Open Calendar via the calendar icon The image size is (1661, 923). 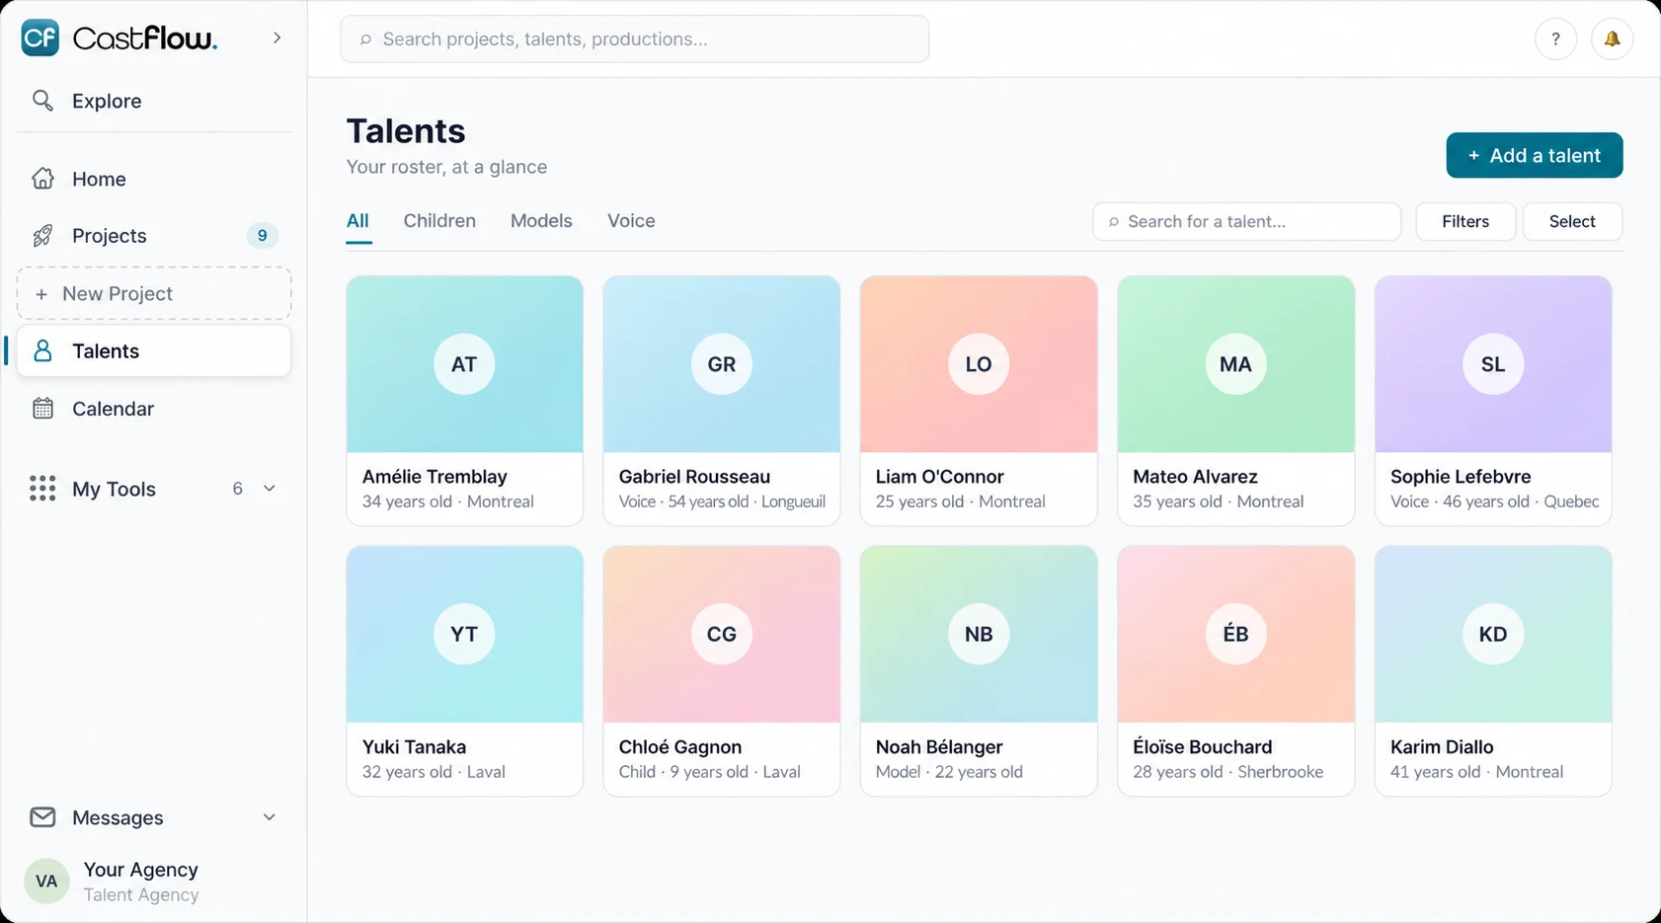click(42, 409)
